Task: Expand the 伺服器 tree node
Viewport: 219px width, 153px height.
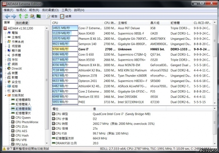Action: click(x=6, y=46)
